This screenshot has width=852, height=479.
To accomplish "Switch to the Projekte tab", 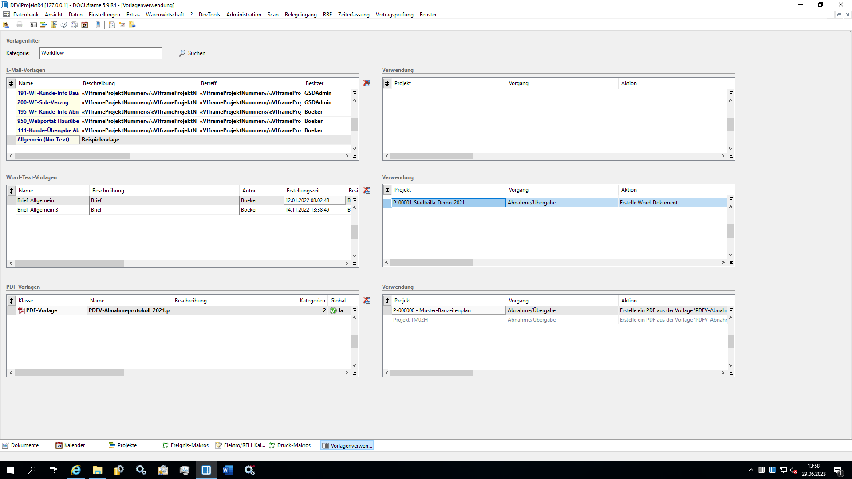I will point(123,445).
